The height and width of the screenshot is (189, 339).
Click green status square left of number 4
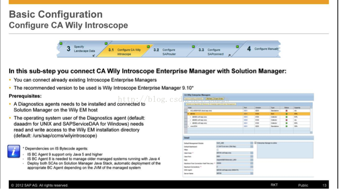point(237,46)
